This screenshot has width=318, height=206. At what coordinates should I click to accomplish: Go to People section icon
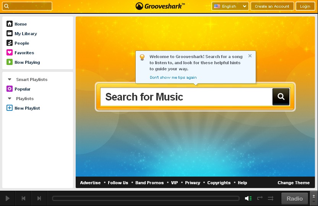click(x=10, y=43)
